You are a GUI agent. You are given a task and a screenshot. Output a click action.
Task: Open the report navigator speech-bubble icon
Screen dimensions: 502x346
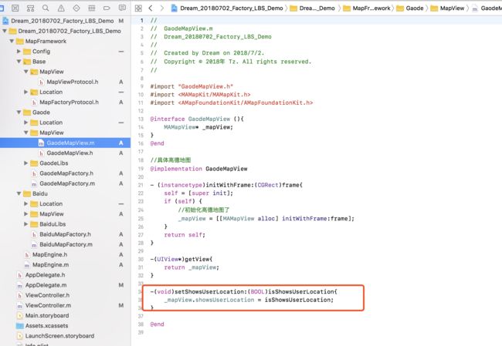[122, 8]
